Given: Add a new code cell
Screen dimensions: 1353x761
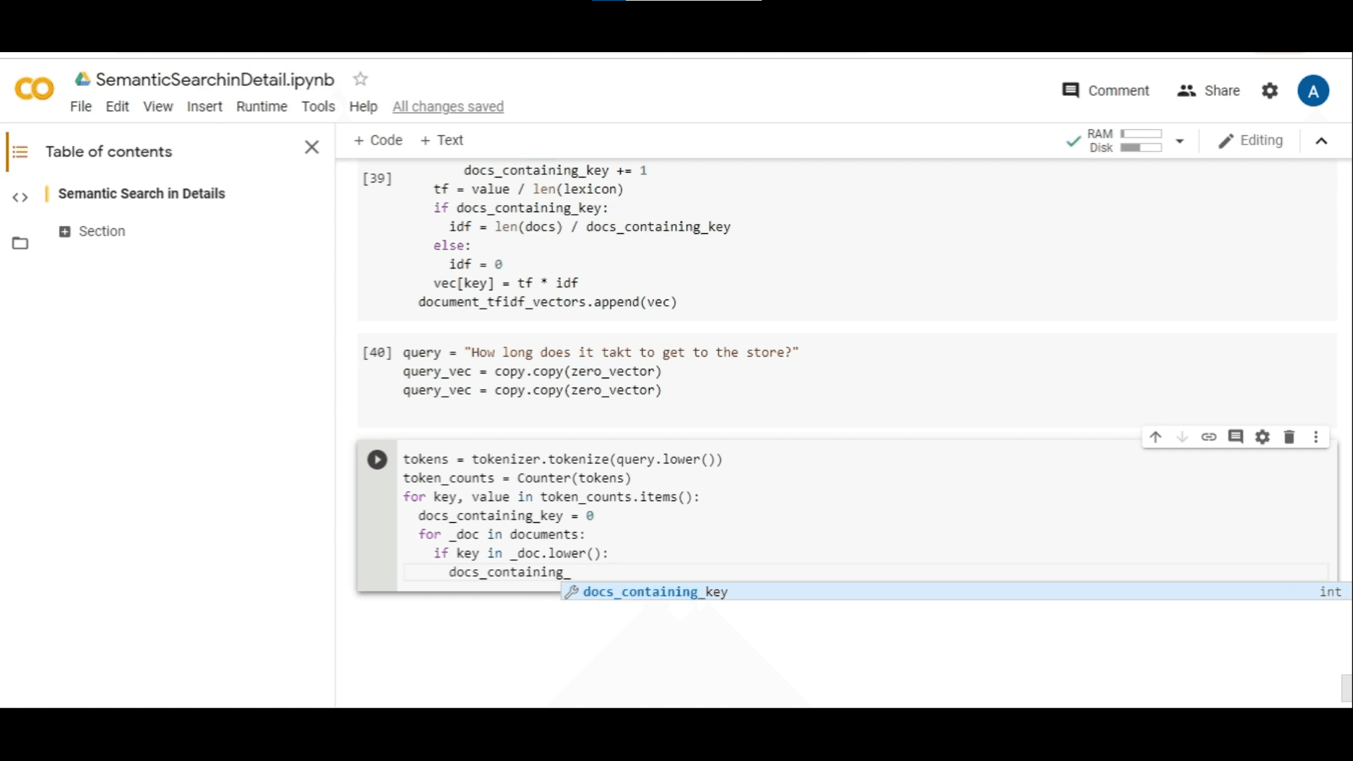Looking at the screenshot, I should coord(378,140).
